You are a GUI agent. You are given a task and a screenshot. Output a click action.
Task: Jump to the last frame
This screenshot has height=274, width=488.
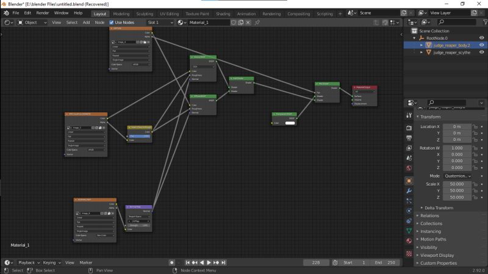223,262
